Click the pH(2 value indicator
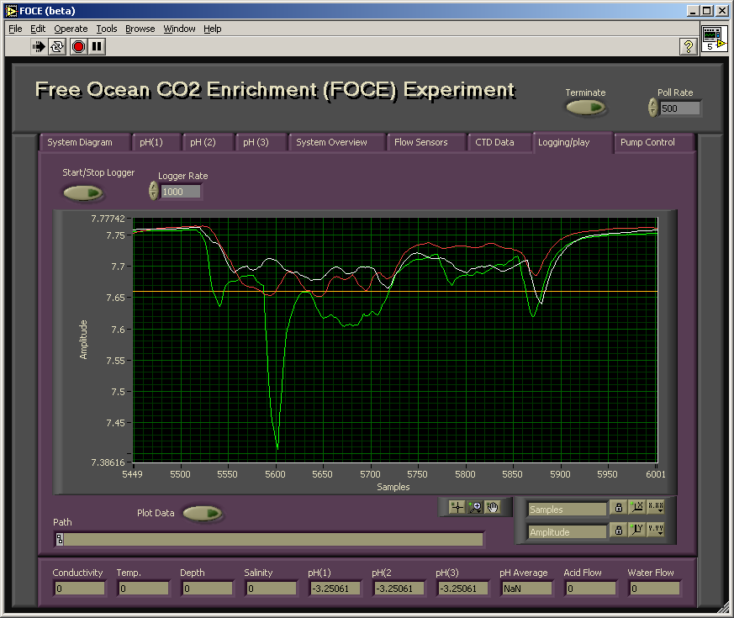This screenshot has width=734, height=618. pos(399,589)
